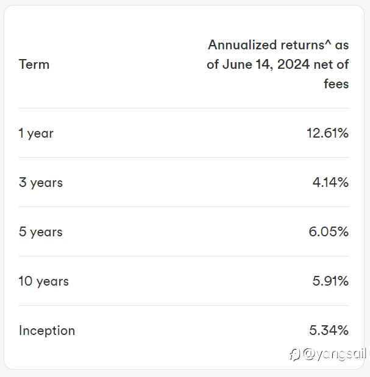Click the 5.91% return value

click(x=330, y=281)
